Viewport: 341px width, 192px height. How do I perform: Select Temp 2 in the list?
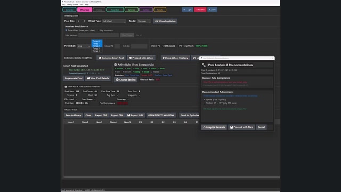click(97, 46)
